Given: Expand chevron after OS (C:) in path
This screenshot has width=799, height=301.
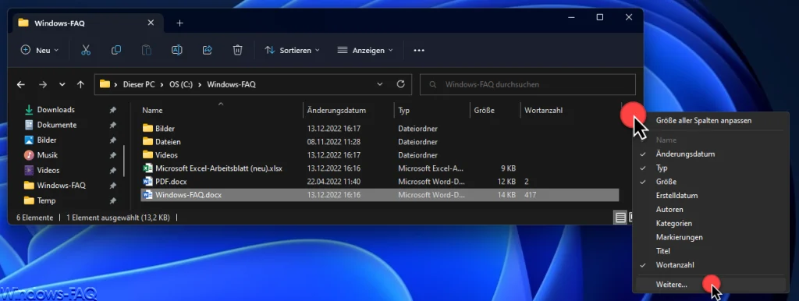Looking at the screenshot, I should tap(199, 84).
